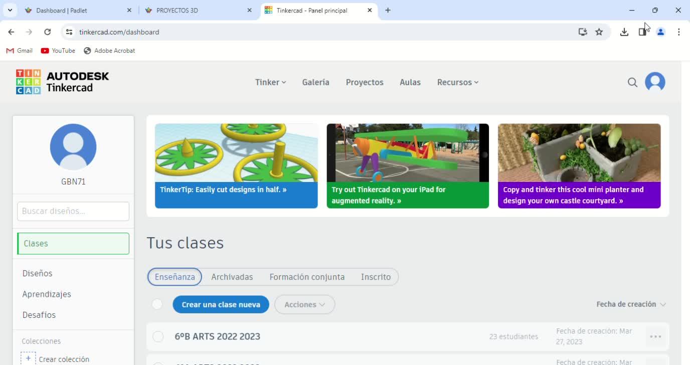
Task: View site information icon in address bar
Action: tap(69, 32)
